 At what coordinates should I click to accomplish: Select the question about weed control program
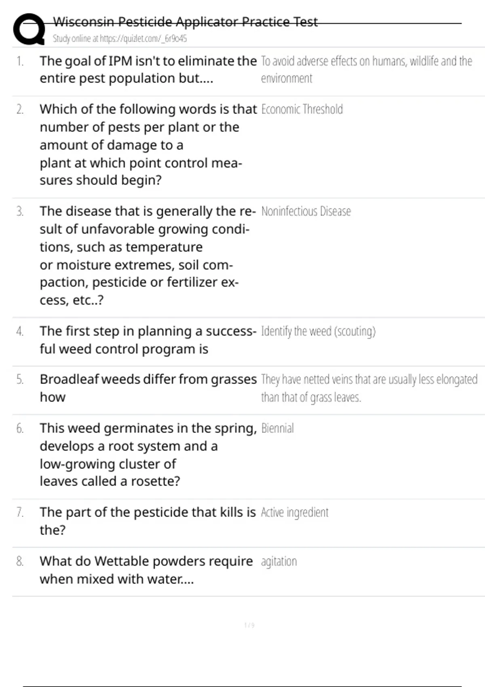click(148, 340)
